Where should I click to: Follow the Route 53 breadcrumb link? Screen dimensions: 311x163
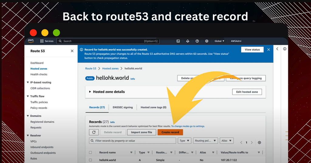[x=91, y=68]
